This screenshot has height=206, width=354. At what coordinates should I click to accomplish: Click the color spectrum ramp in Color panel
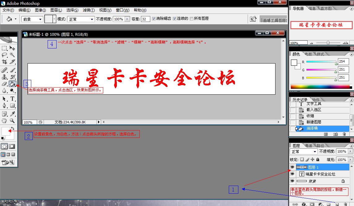click(320, 87)
